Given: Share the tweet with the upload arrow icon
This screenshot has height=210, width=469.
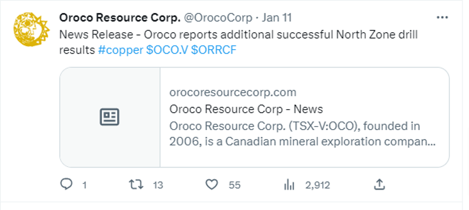Looking at the screenshot, I should coord(380,185).
